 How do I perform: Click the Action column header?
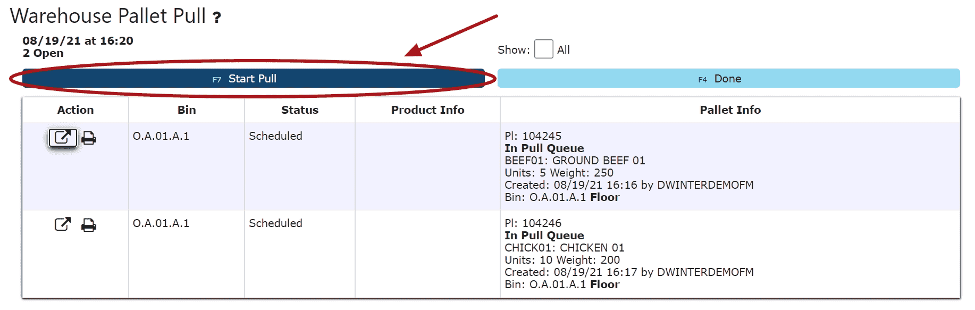(x=75, y=110)
